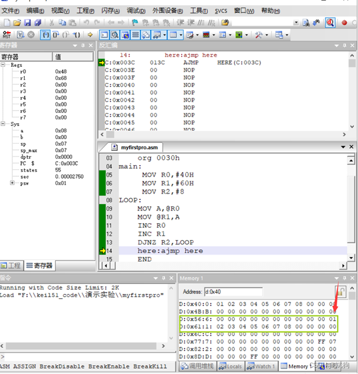Open the Toolbox dropdown arrow
This screenshot has height=374, width=358.
click(267, 35)
